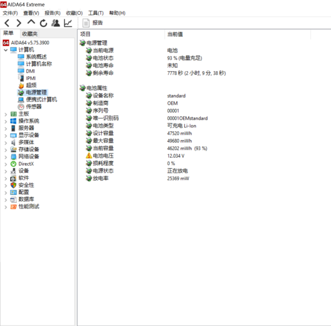Click the 46202 mWh (93 %) value
Screen dimensions: 331x326
187,148
